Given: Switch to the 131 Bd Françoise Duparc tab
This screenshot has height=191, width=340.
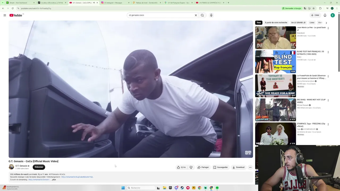Looking at the screenshot, I should (x=178, y=3).
